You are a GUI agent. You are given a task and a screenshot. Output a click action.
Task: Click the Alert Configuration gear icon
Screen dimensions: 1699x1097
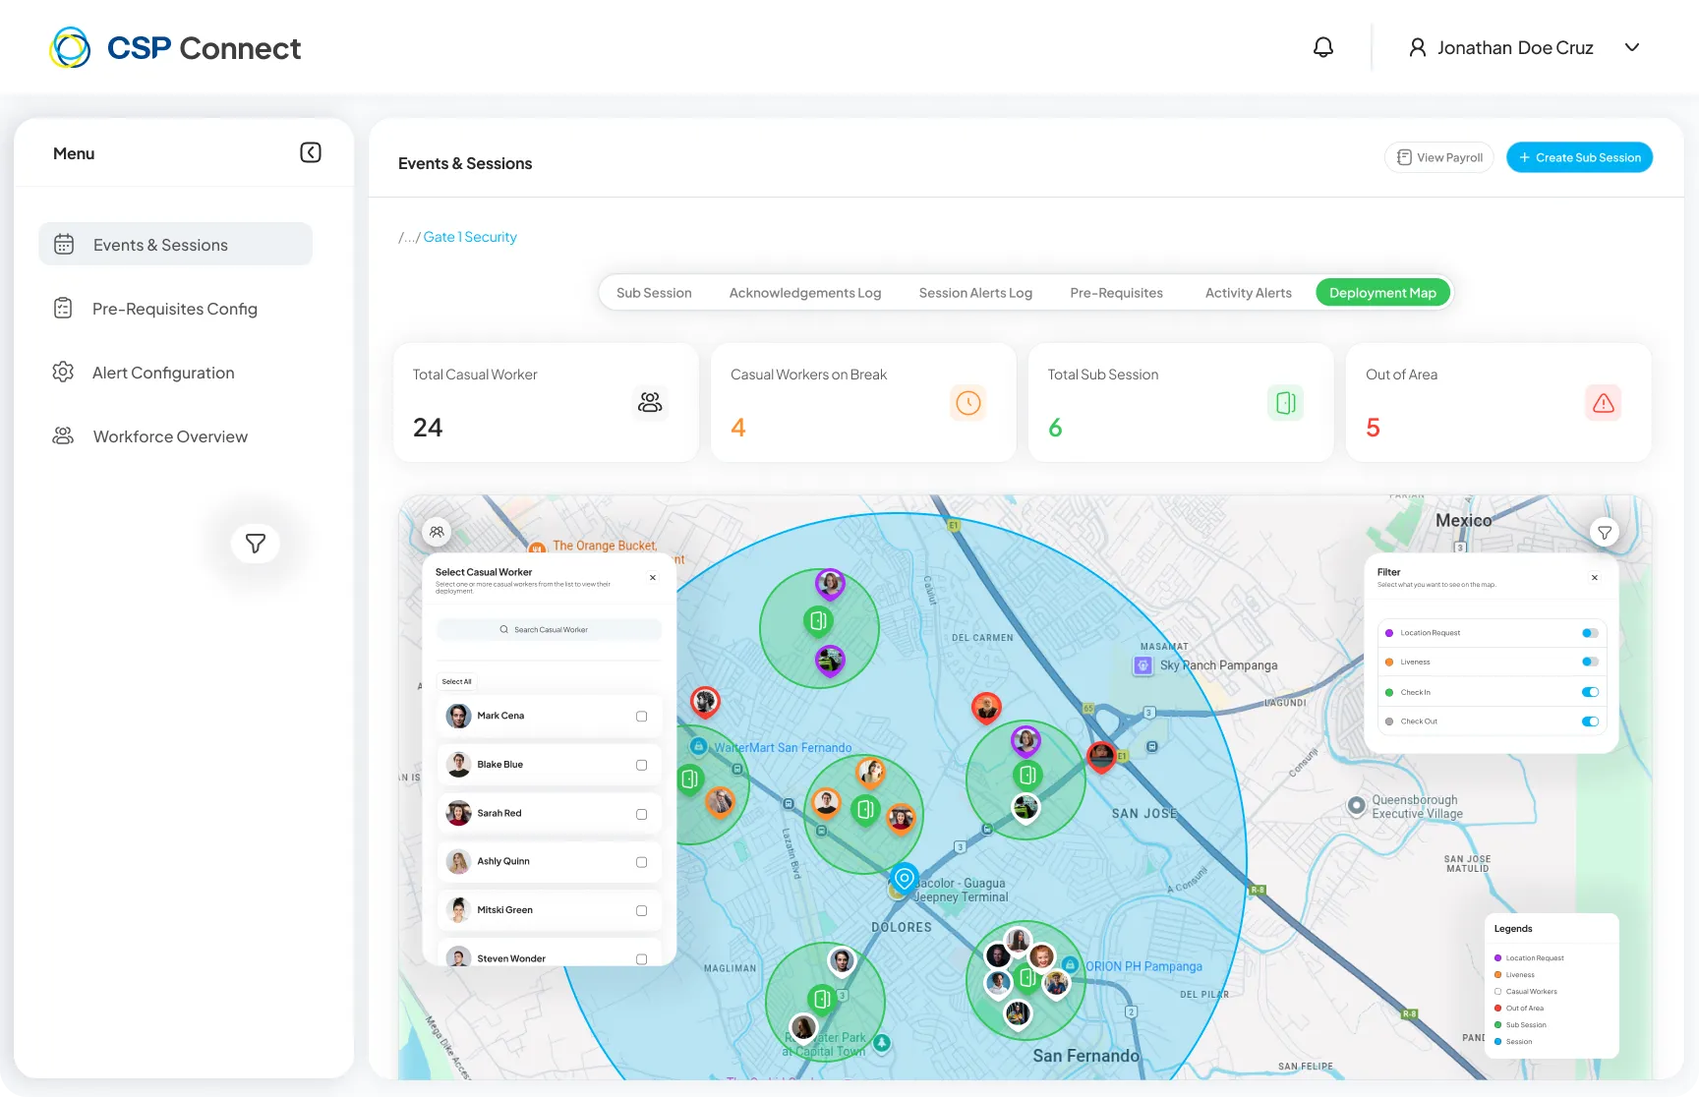[x=63, y=373]
